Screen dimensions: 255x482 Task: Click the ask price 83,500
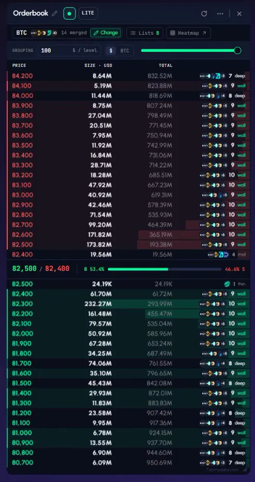tap(22, 145)
